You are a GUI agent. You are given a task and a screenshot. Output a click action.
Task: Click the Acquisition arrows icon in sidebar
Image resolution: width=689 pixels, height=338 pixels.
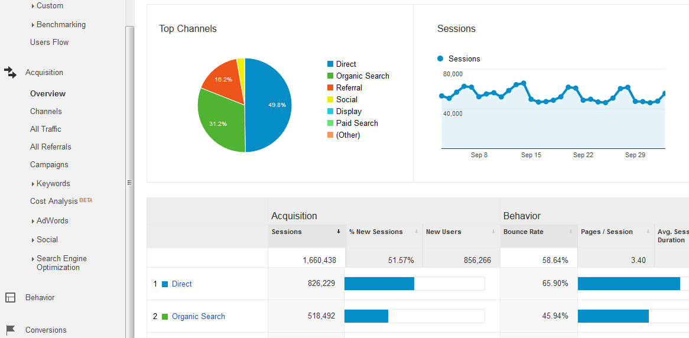point(10,72)
